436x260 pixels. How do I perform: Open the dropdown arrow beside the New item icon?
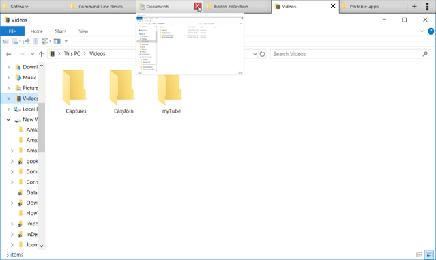(x=20, y=42)
